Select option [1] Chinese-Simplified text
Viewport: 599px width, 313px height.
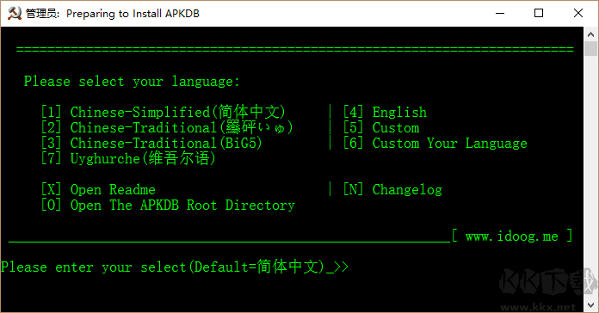point(164,112)
